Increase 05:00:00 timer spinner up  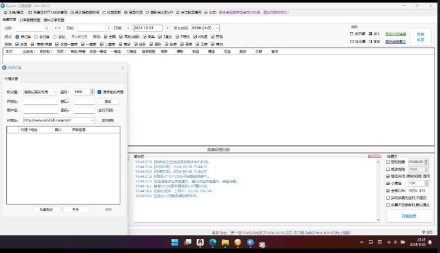coord(427,161)
